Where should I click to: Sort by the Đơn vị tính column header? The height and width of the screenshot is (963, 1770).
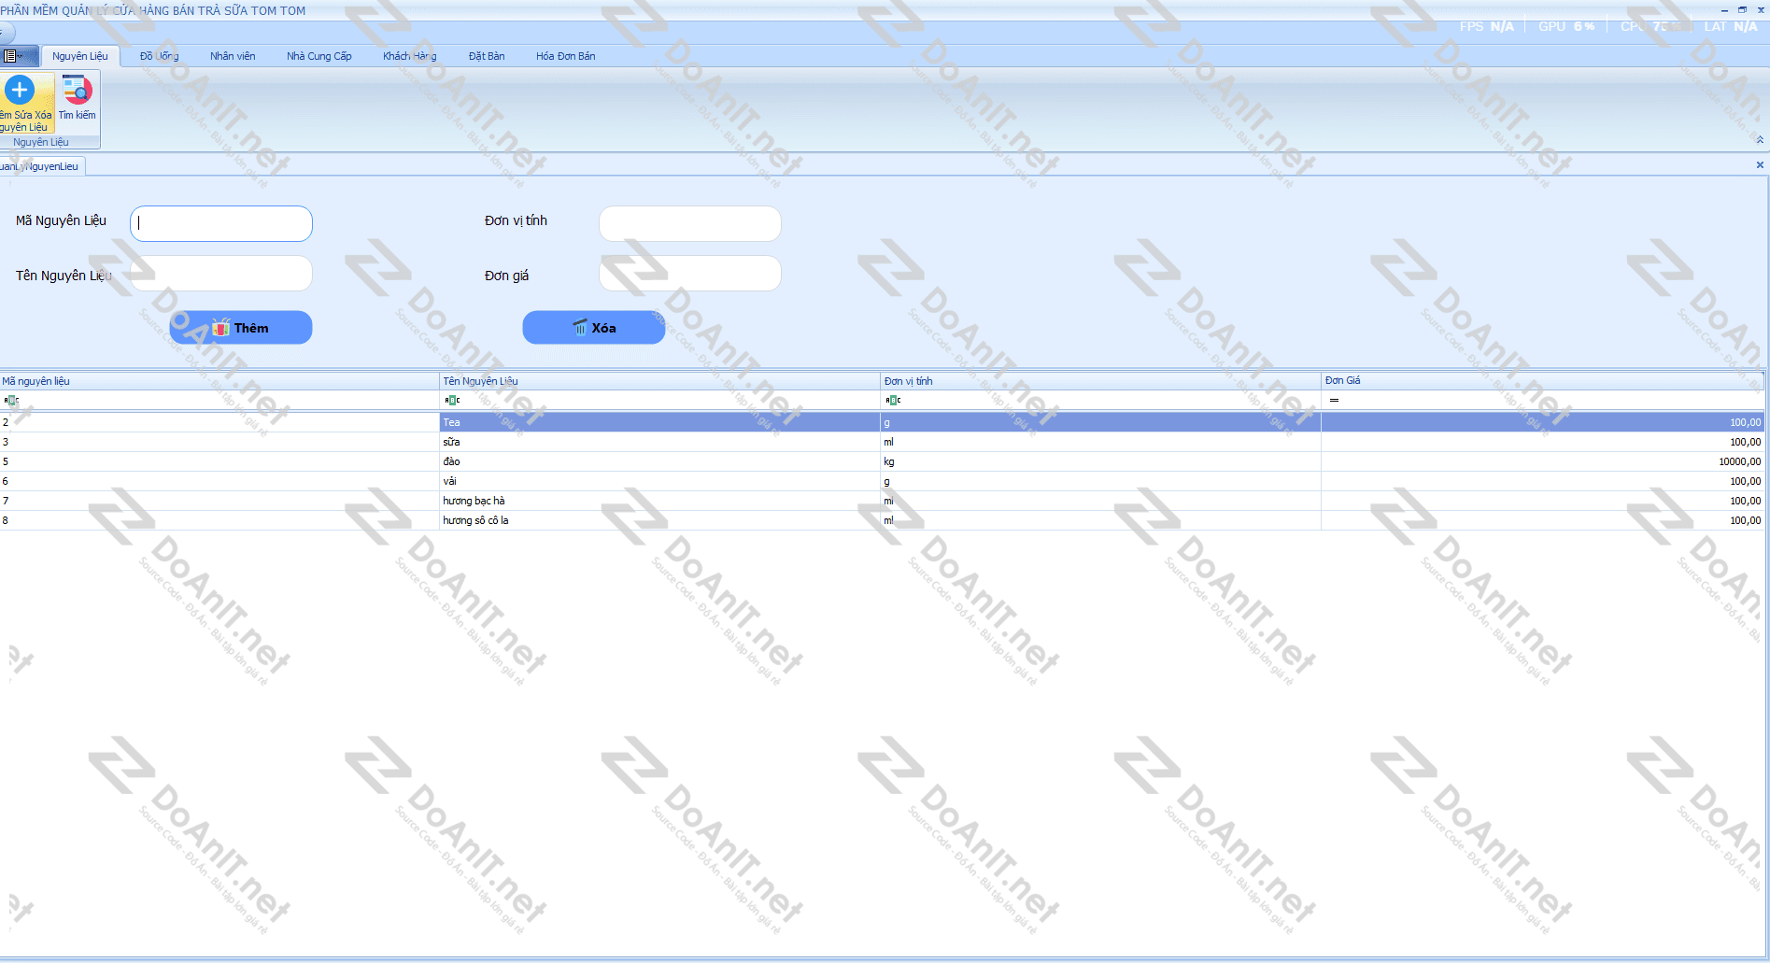point(1101,381)
